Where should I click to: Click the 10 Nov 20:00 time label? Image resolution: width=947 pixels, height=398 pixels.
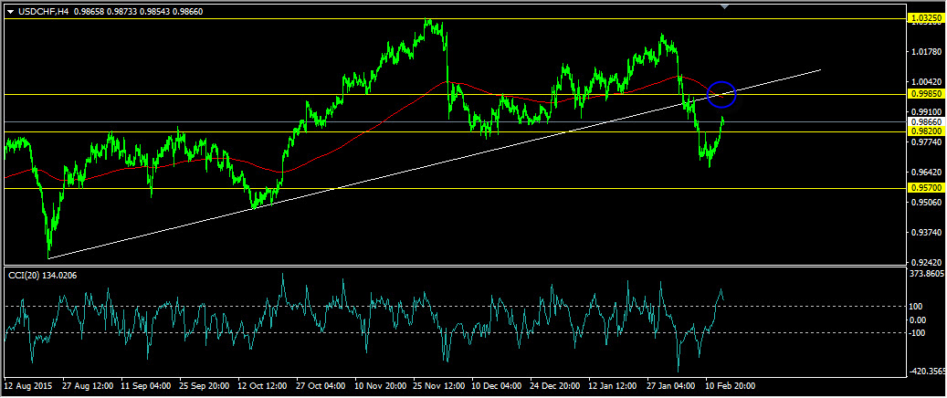point(379,385)
